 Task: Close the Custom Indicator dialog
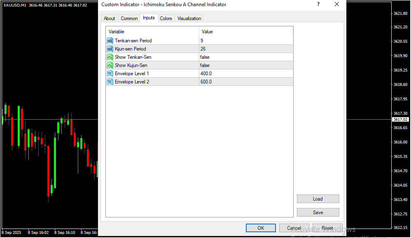[x=337, y=5]
